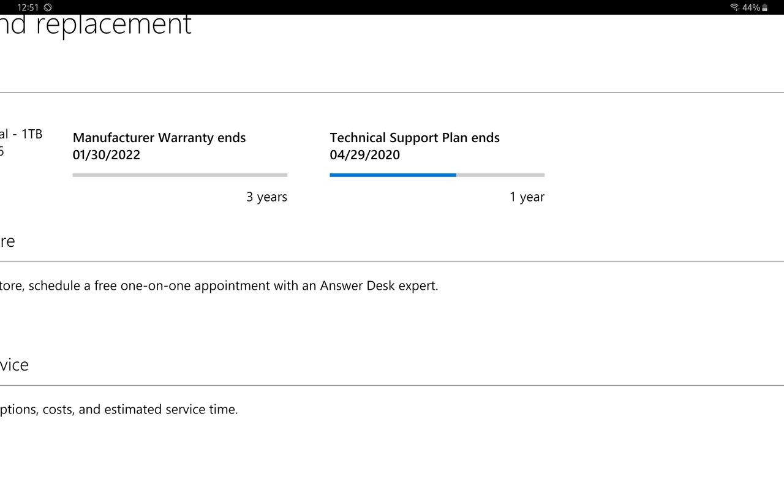Select the Manufacturer Warranty ends label

coord(159,138)
